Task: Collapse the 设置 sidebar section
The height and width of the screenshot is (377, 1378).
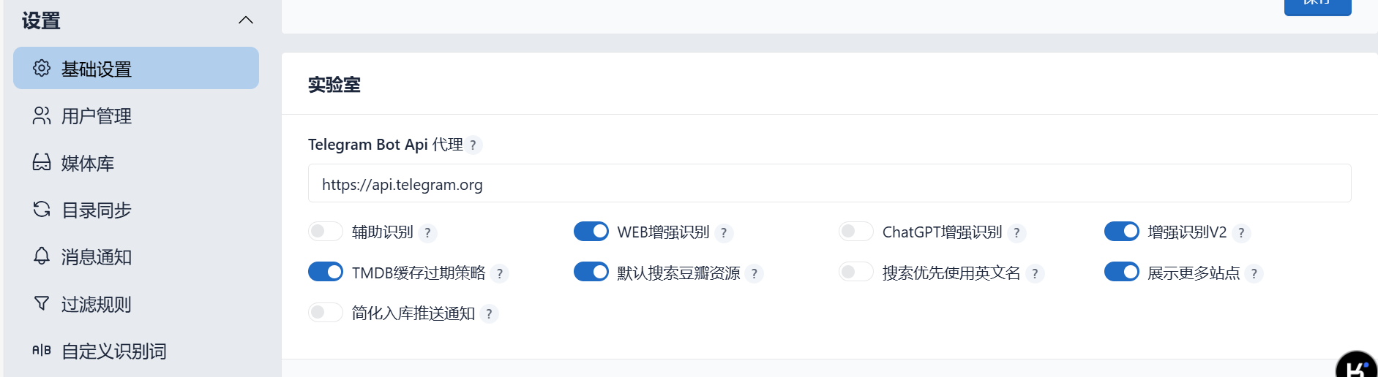Action: [x=246, y=20]
